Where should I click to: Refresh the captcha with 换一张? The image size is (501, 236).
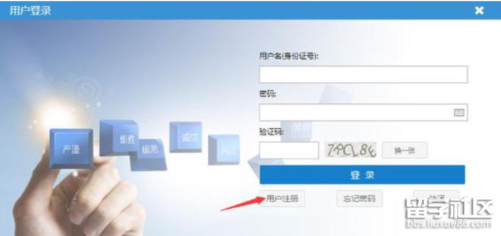(405, 150)
